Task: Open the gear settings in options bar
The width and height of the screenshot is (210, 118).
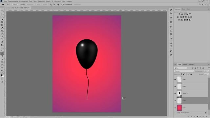Action: (61, 4)
